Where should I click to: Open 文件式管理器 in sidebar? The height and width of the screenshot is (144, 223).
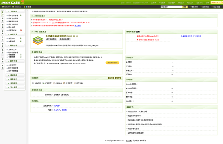pos(13,71)
